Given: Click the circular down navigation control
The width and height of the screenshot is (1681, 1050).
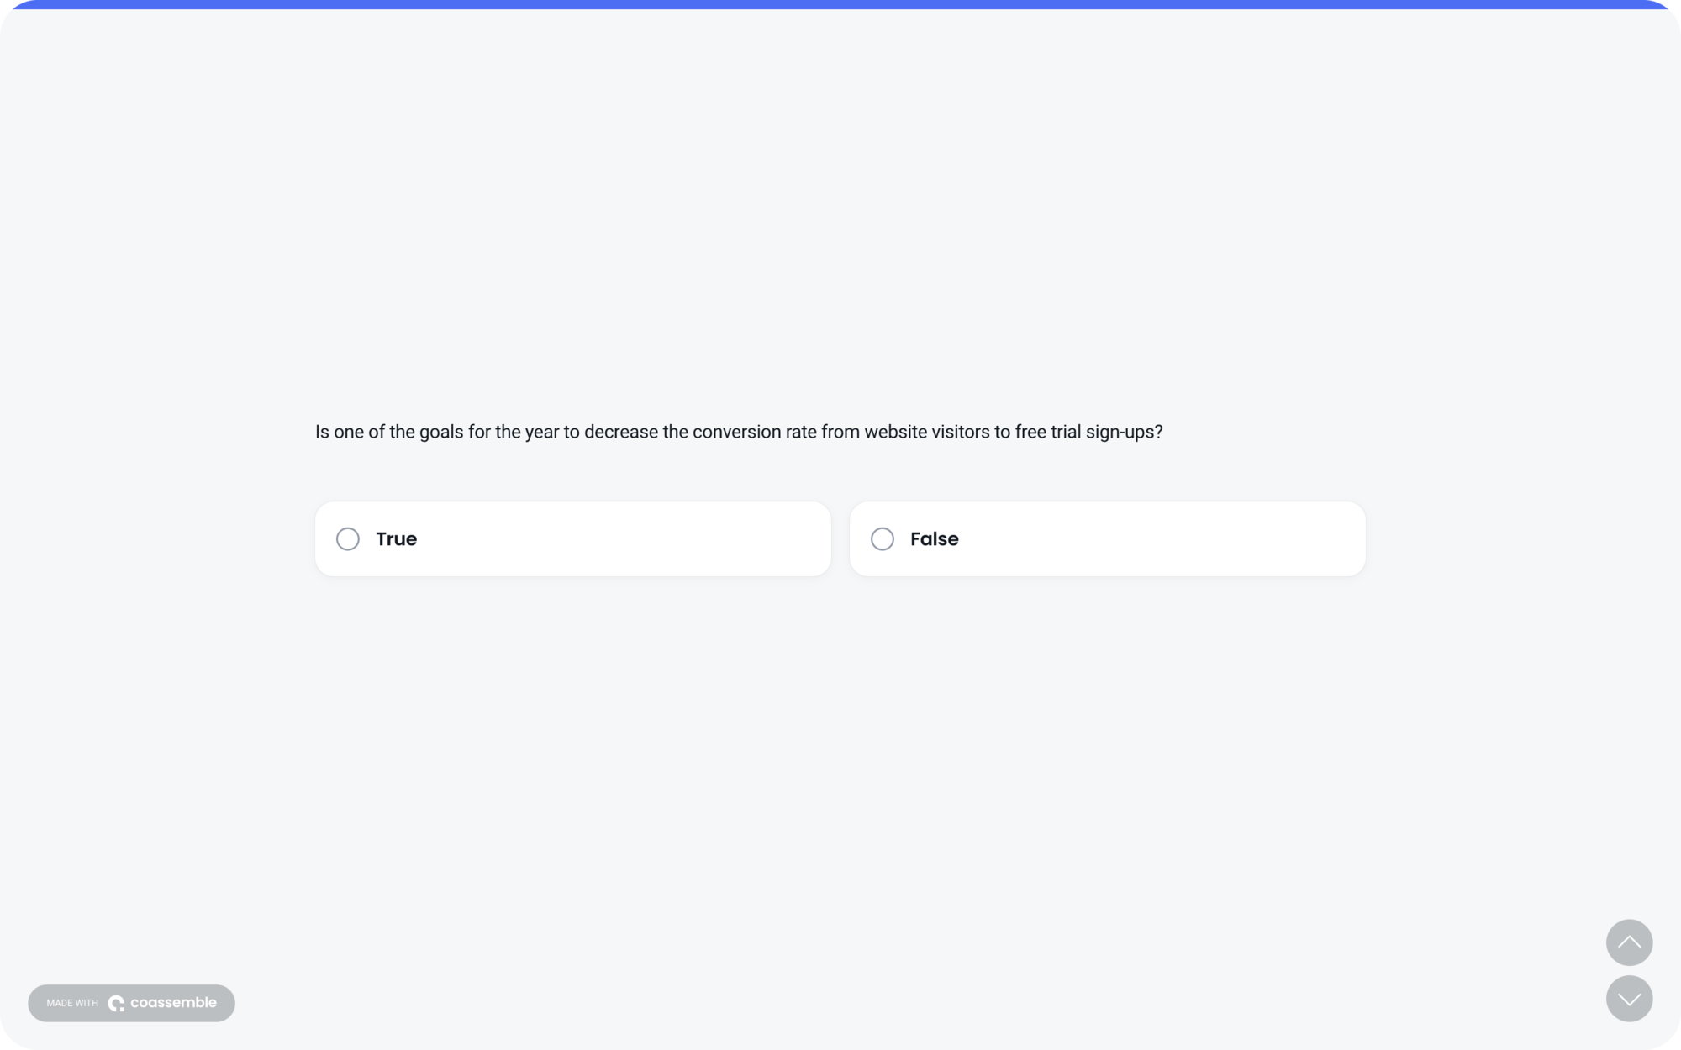Looking at the screenshot, I should 1629,1000.
